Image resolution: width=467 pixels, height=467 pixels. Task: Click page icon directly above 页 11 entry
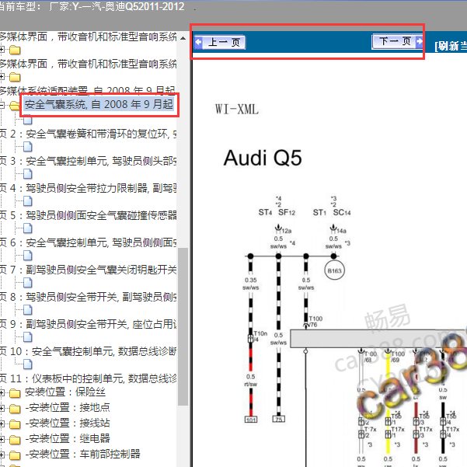point(28,364)
